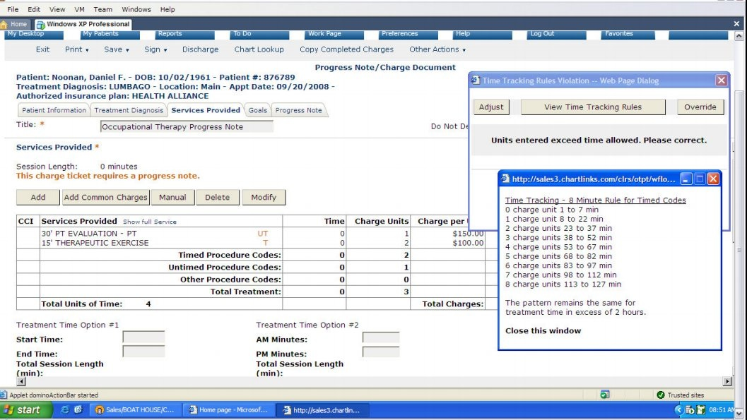Click the vertical scrollbar up arrow

pyautogui.click(x=739, y=36)
